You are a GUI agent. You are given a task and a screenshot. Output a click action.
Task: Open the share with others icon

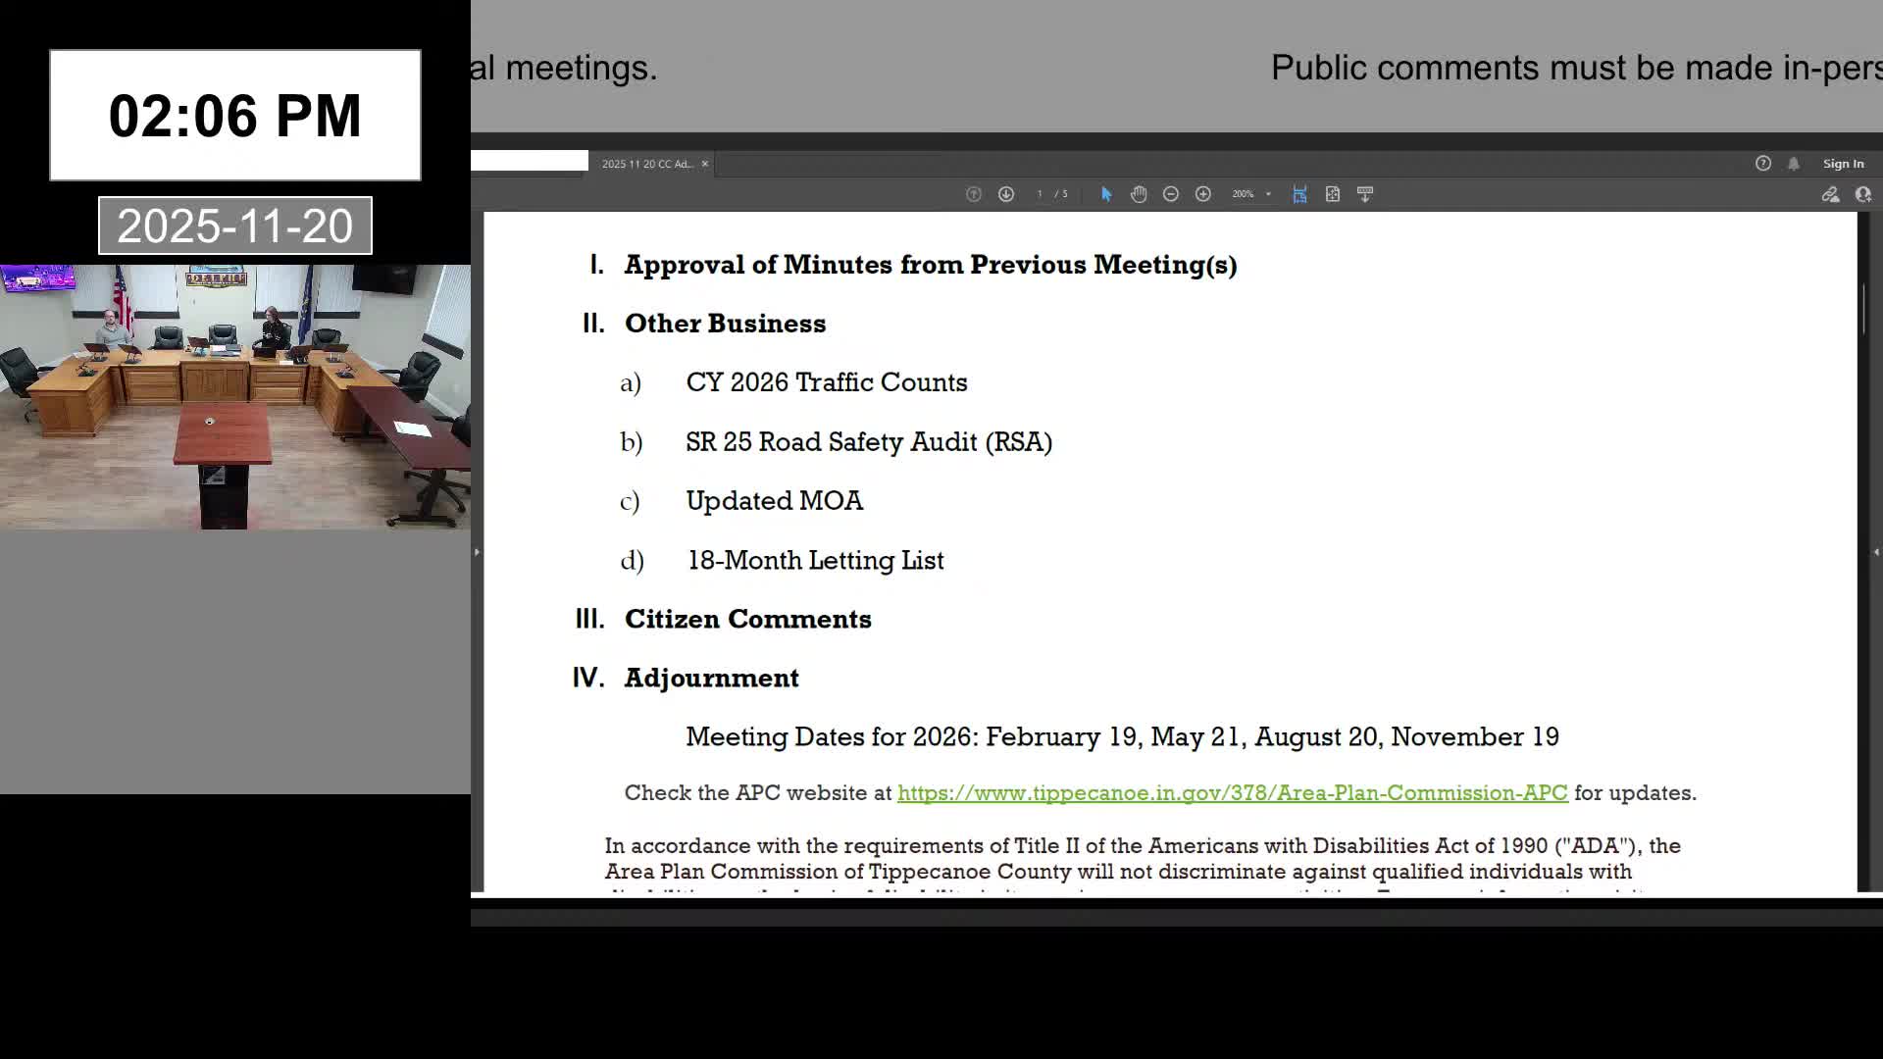(1863, 194)
